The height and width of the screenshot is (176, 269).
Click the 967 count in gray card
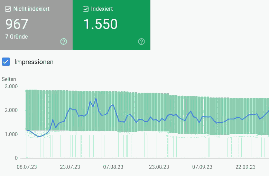coord(17,24)
